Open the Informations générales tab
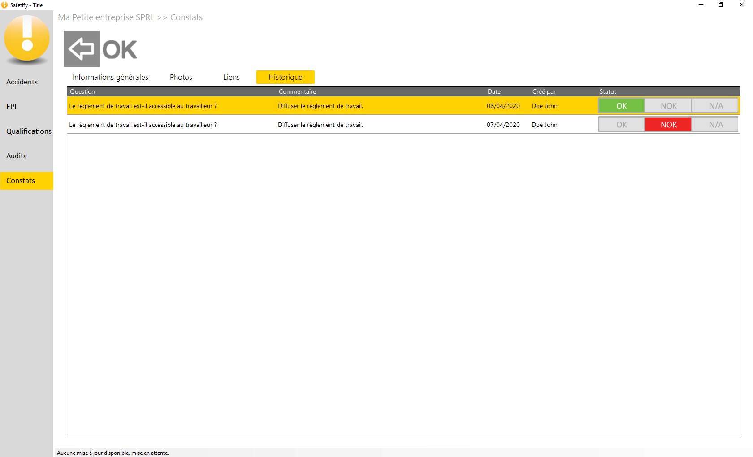The width and height of the screenshot is (753, 457). click(110, 77)
